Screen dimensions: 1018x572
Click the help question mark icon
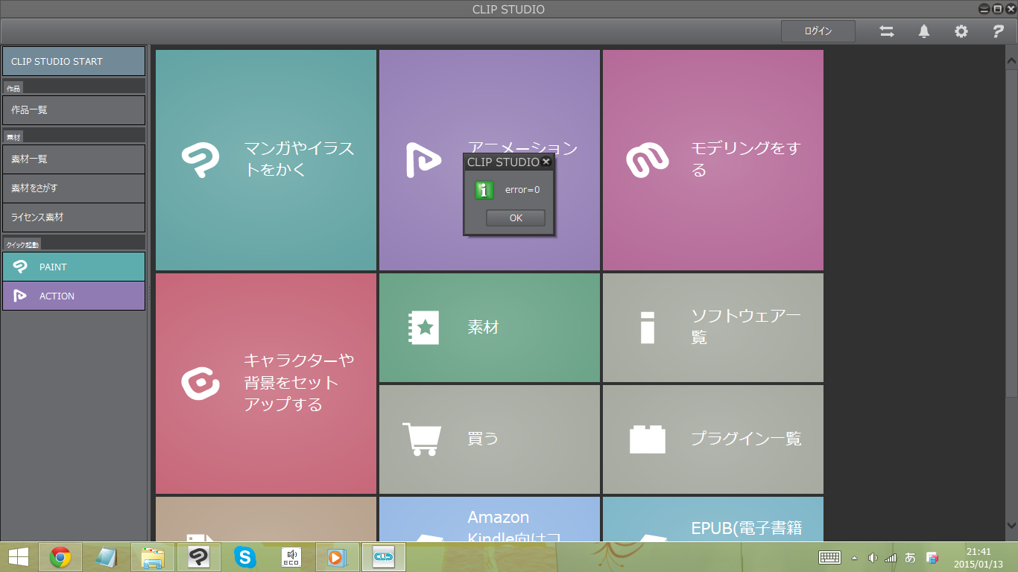tap(998, 31)
